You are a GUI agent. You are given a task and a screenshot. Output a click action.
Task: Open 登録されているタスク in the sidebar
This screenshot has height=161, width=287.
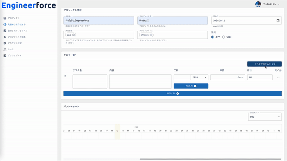(18, 31)
